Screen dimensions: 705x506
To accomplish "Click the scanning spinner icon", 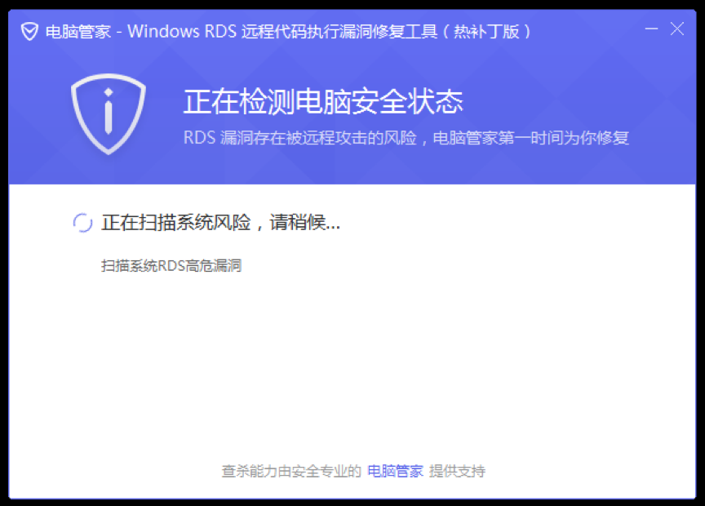I will click(82, 223).
